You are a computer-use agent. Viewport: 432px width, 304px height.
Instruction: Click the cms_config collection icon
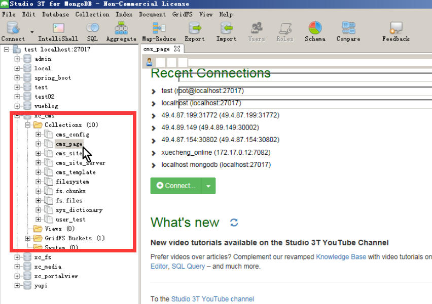[49, 135]
